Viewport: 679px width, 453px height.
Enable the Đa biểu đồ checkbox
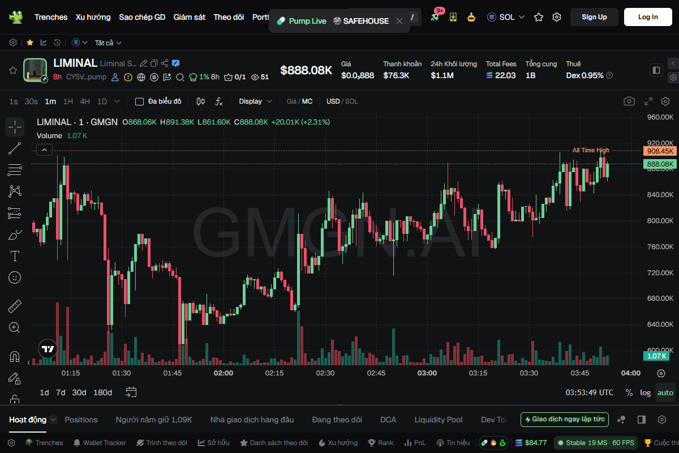139,101
